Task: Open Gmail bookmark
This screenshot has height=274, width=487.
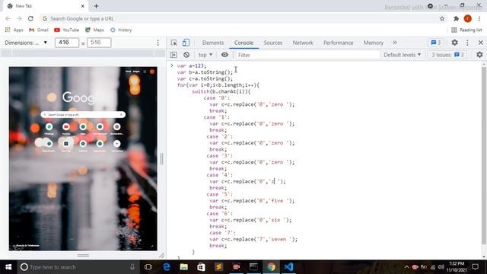Action: point(39,30)
